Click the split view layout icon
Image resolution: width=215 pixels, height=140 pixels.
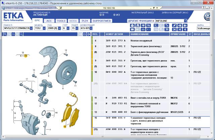[85, 34]
